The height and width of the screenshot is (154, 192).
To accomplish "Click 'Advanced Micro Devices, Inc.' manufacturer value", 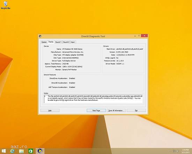I will [x=73, y=52].
